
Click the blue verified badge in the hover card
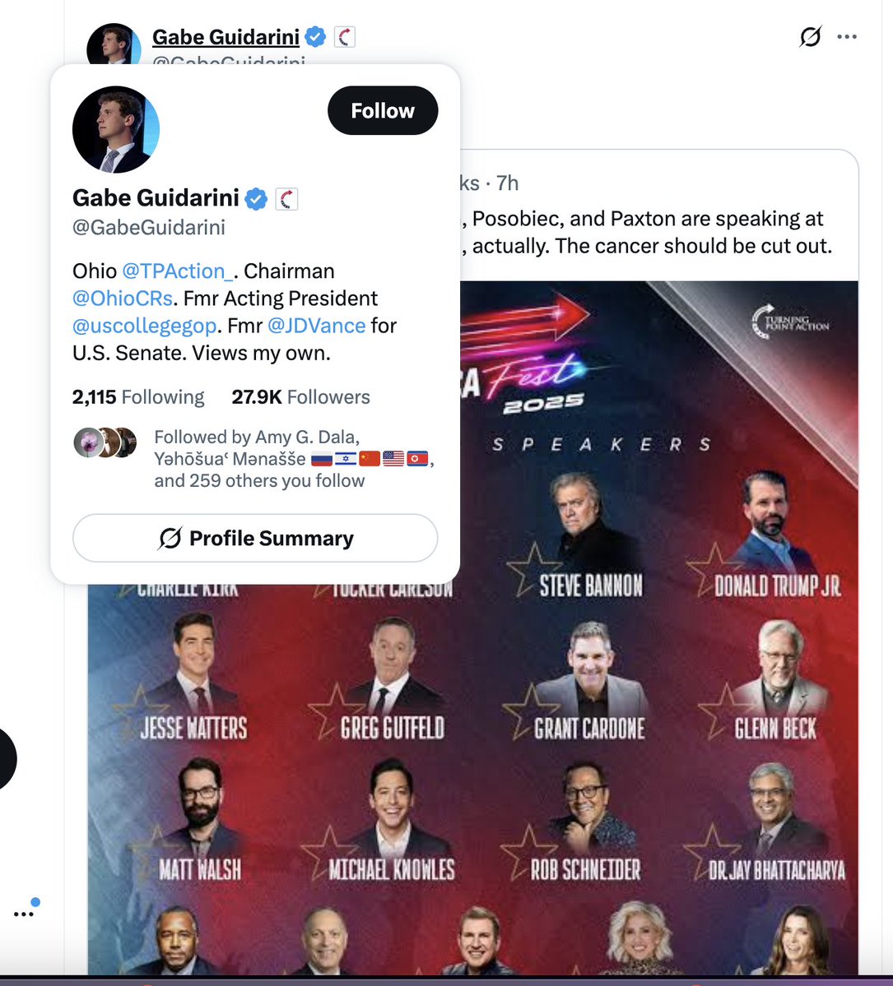click(x=257, y=198)
